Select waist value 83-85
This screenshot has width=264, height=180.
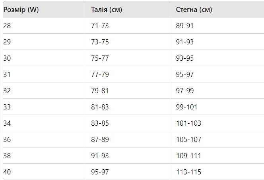click(x=100, y=123)
